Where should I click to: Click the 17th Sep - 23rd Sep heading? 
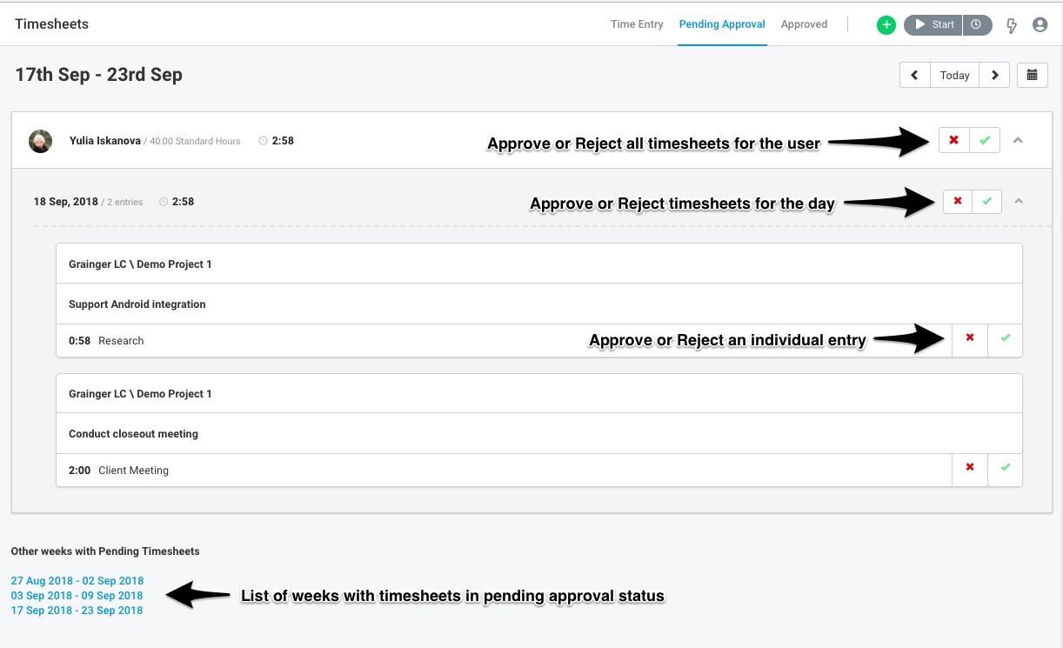[98, 75]
